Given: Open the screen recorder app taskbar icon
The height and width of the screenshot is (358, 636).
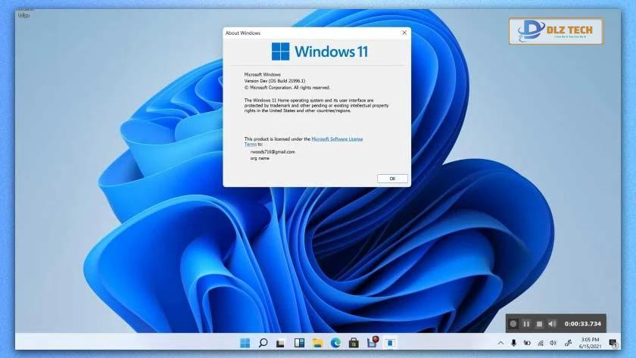Looking at the screenshot, I should click(373, 342).
